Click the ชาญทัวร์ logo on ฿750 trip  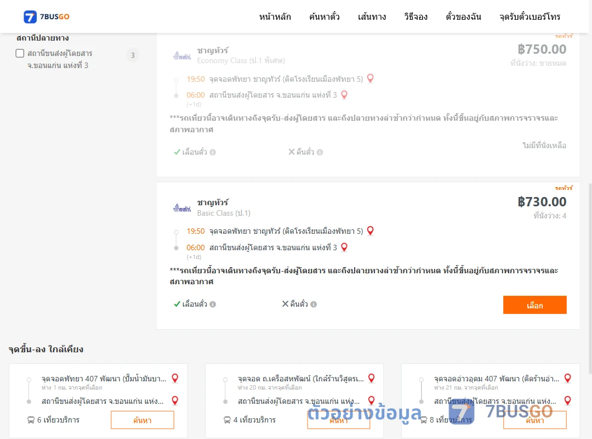[x=182, y=56]
